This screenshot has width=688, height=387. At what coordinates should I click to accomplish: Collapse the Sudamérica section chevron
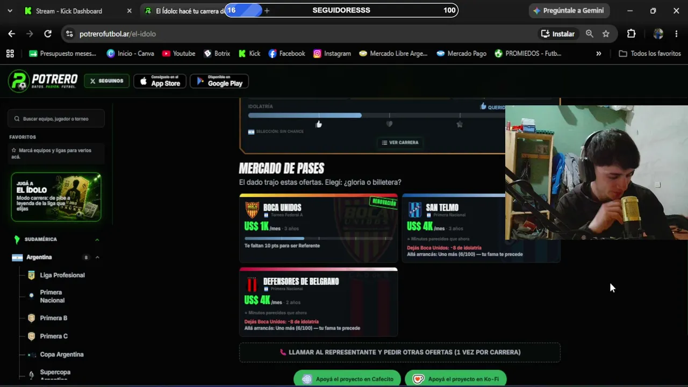pos(97,239)
